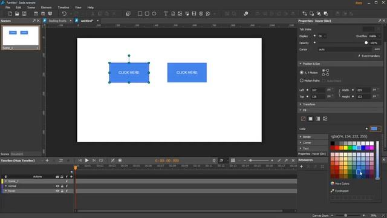Open the View menu
Screen dimensions: 387x218
coord(78,7)
